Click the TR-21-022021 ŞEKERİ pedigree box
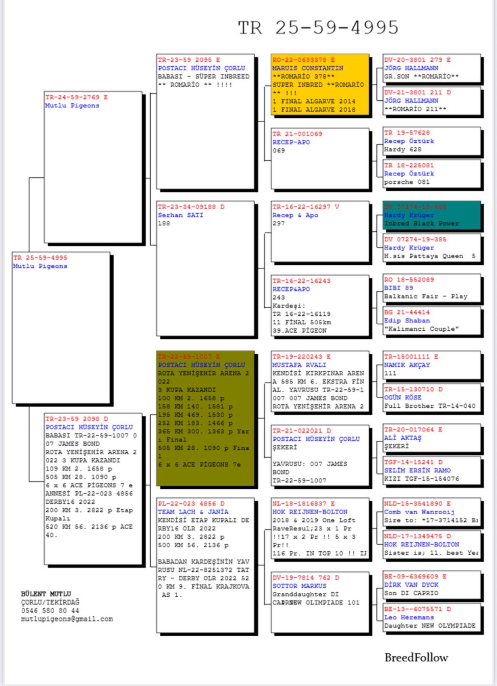Viewport: 497px width, 686px height. pos(319,455)
